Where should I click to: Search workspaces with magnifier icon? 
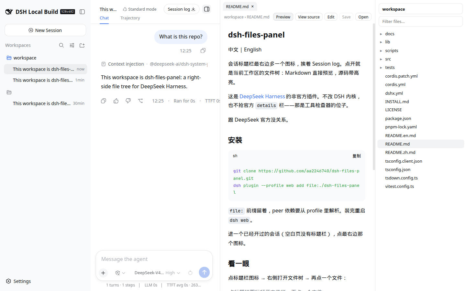point(61,45)
